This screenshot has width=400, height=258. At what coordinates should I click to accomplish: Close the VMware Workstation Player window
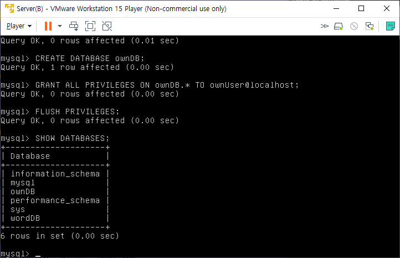tap(387, 8)
